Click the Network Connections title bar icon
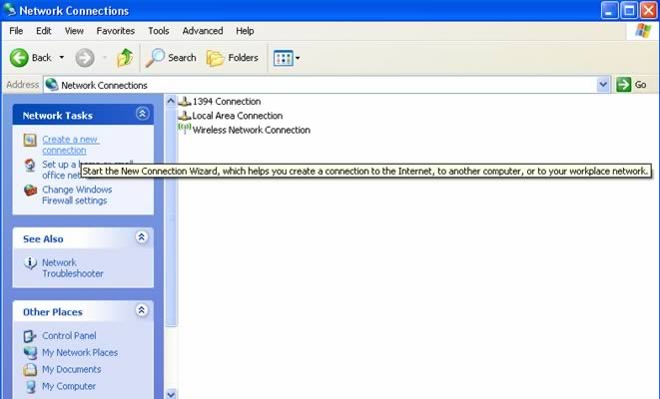 click(9, 10)
